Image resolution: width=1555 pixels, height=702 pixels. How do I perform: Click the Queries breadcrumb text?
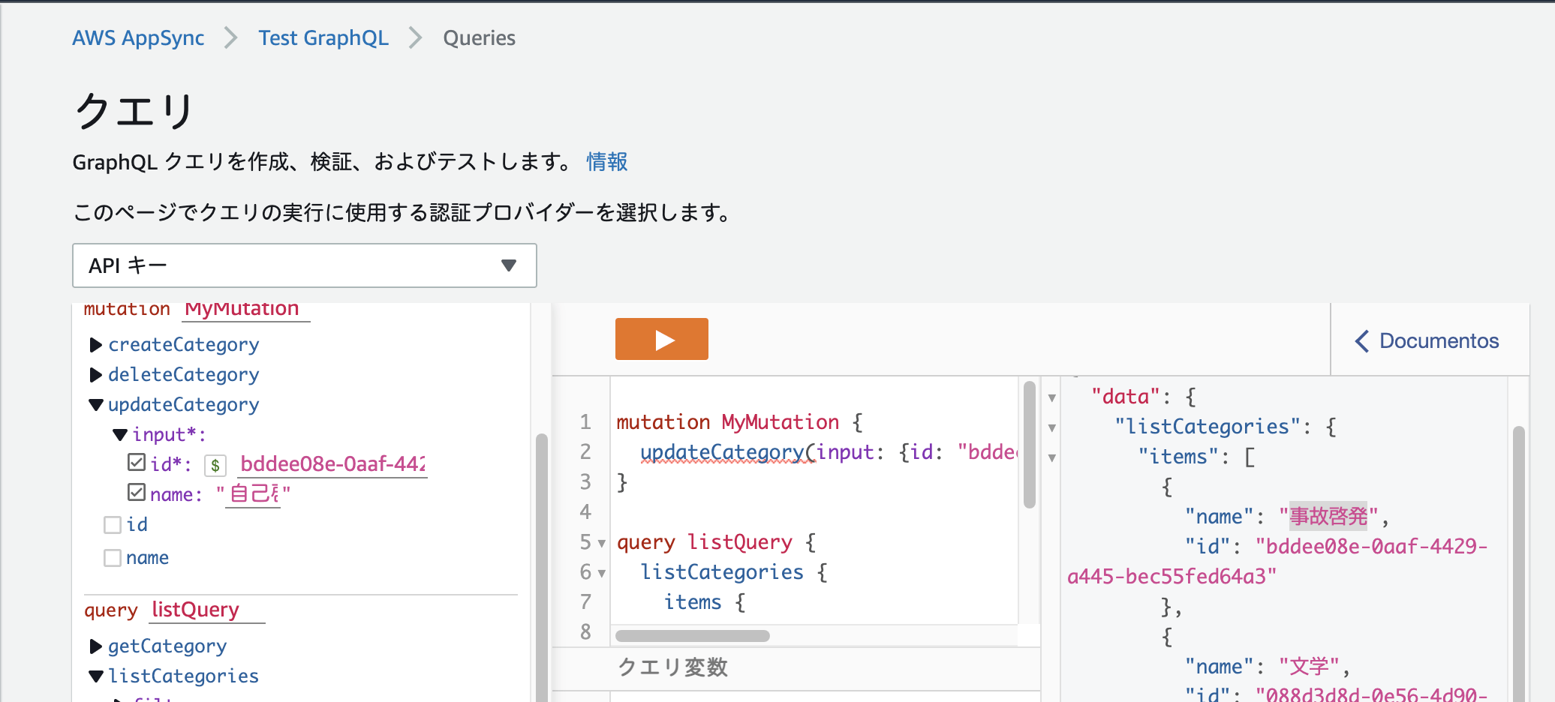pyautogui.click(x=479, y=38)
